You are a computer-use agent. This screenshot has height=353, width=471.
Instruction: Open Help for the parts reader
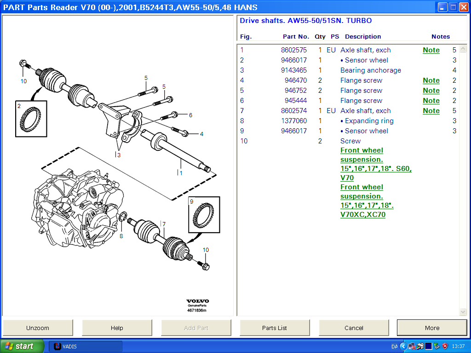(117, 328)
